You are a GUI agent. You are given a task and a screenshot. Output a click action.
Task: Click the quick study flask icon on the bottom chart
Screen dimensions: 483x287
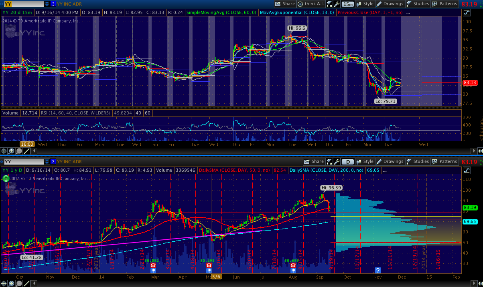(329, 162)
